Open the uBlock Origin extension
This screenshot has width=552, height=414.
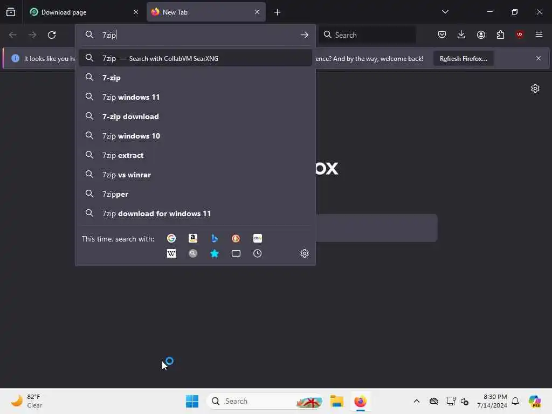pyautogui.click(x=520, y=34)
